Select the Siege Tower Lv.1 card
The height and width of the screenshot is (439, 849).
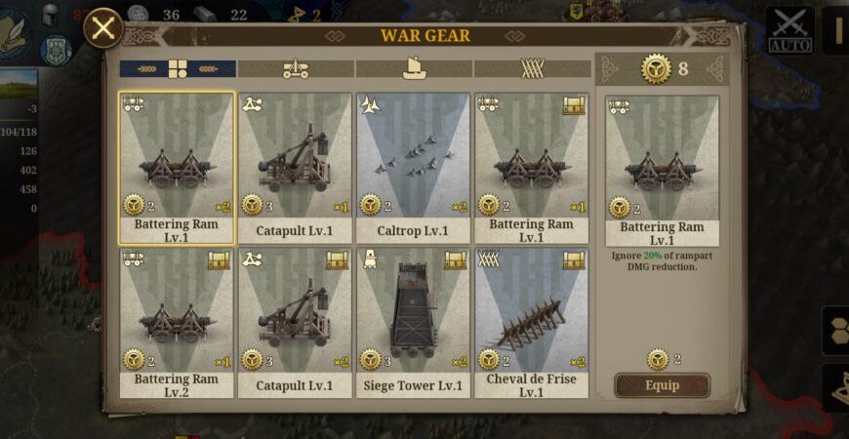413,323
